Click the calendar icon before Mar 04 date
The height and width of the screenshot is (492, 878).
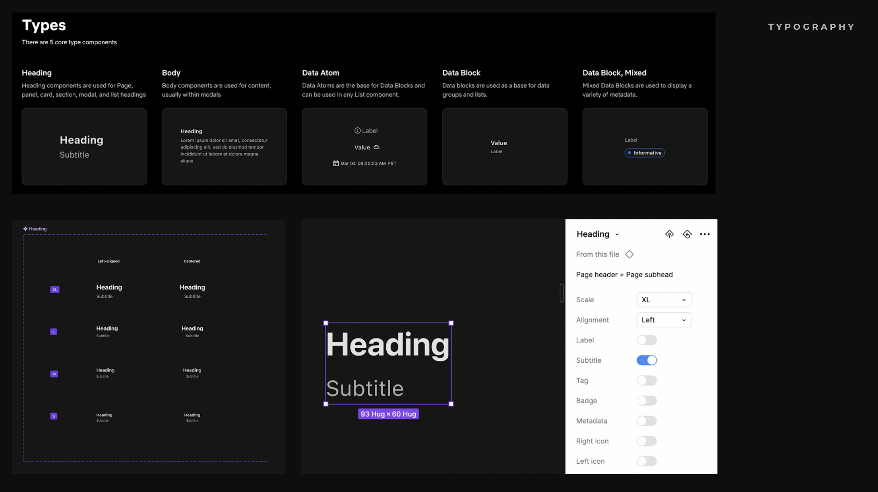tap(336, 163)
